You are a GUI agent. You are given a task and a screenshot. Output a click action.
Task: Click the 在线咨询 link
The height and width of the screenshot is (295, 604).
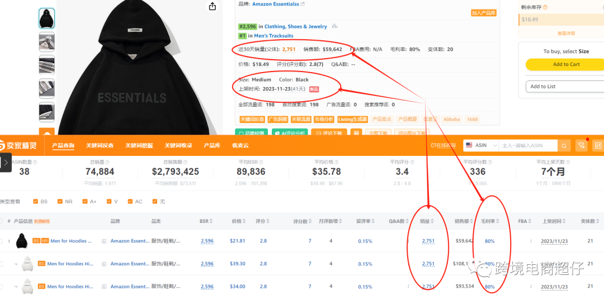pos(443,145)
